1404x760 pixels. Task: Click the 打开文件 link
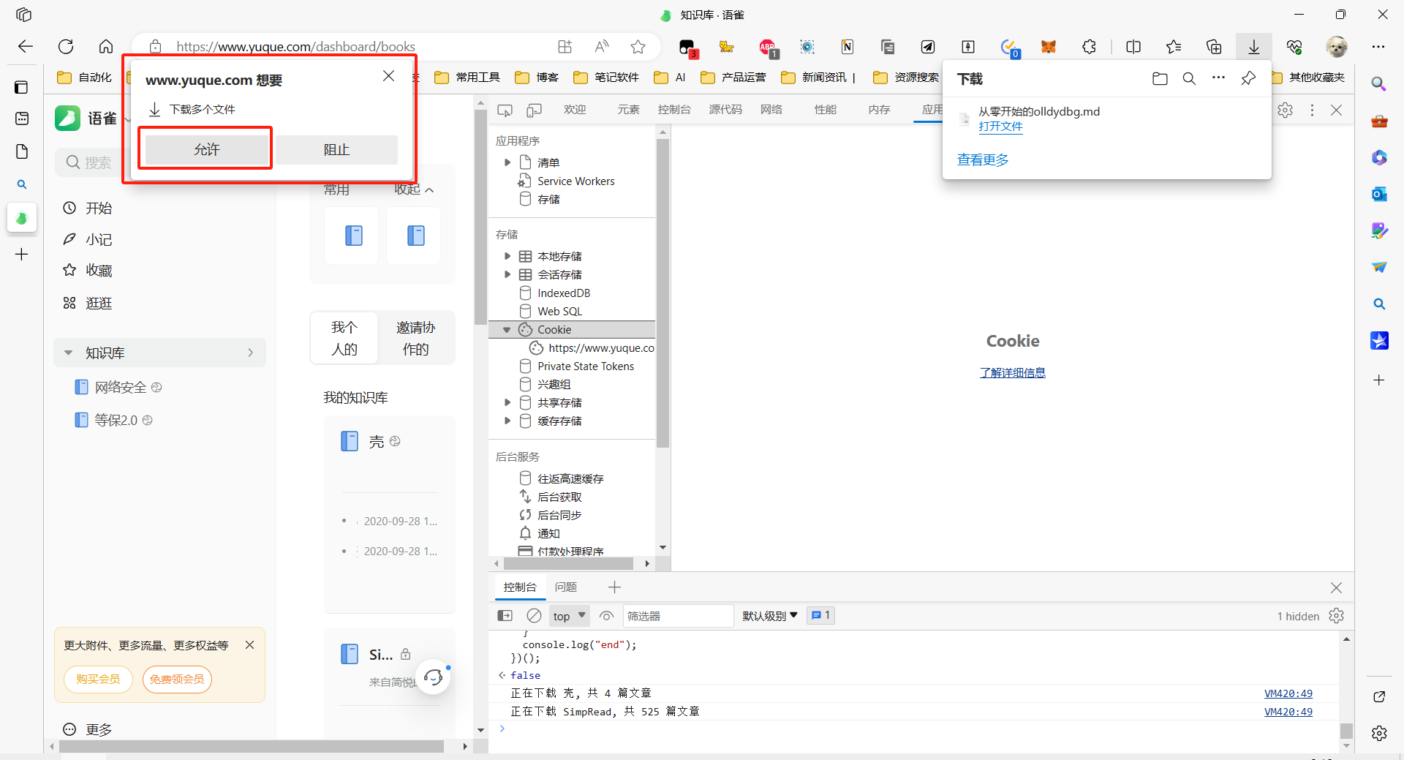[1000, 126]
